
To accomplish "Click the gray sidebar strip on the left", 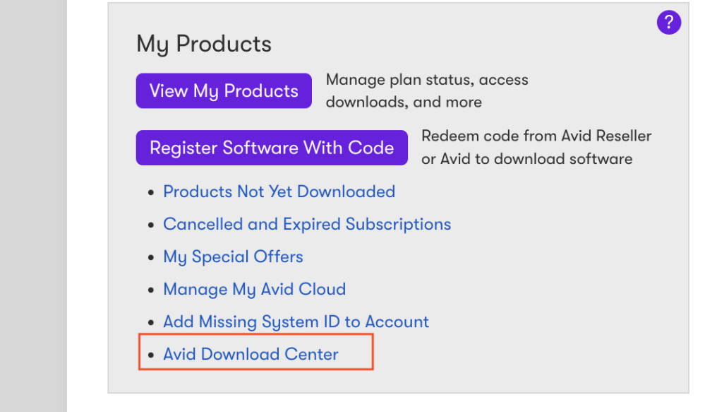I will point(33,206).
